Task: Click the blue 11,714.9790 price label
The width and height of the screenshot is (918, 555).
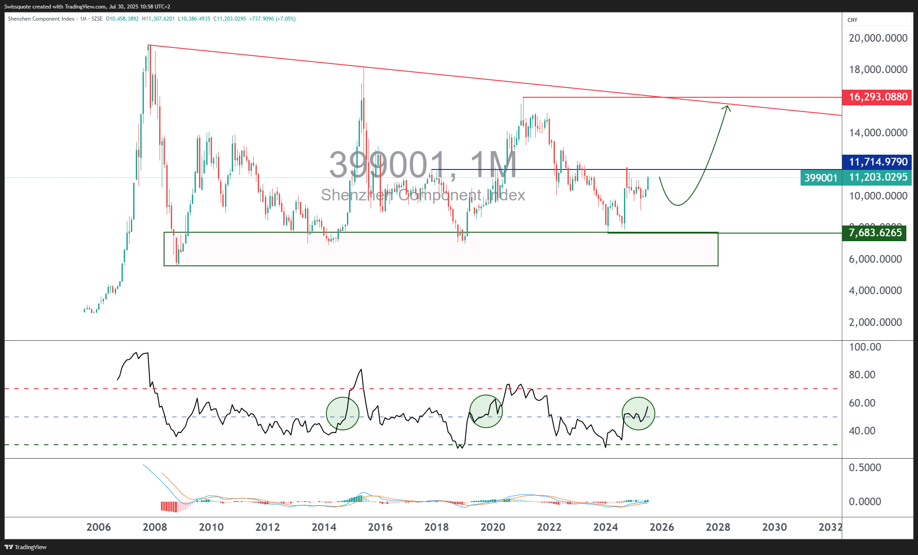Action: pos(877,162)
